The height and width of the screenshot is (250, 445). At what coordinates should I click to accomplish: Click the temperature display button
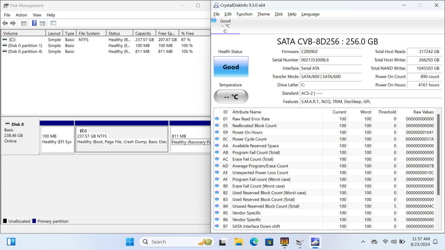pyautogui.click(x=231, y=97)
